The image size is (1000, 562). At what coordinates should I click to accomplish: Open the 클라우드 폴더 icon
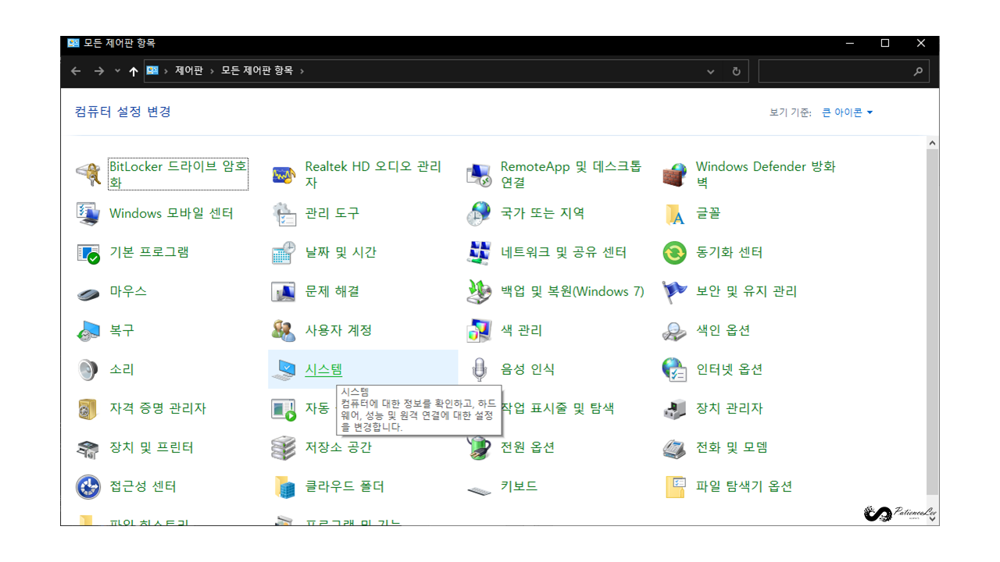tap(284, 487)
